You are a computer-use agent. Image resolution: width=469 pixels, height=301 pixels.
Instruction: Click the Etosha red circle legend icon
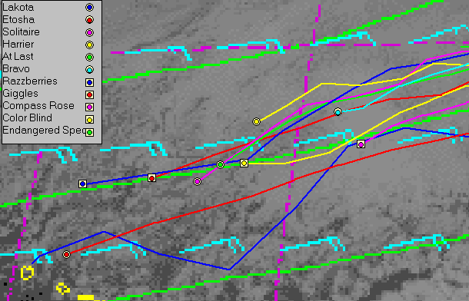click(89, 20)
